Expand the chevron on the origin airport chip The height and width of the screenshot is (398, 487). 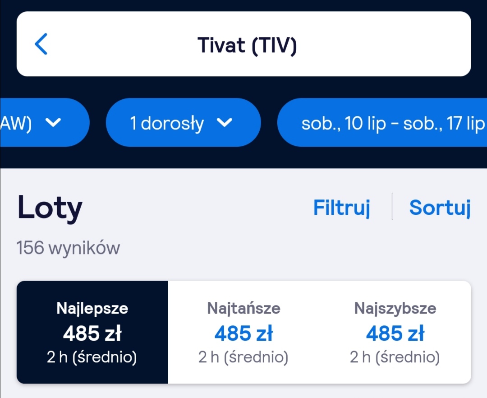(53, 122)
